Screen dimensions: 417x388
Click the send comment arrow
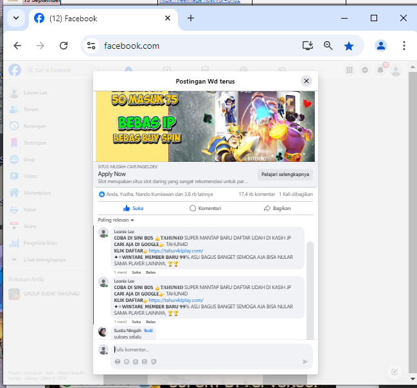[x=305, y=362]
